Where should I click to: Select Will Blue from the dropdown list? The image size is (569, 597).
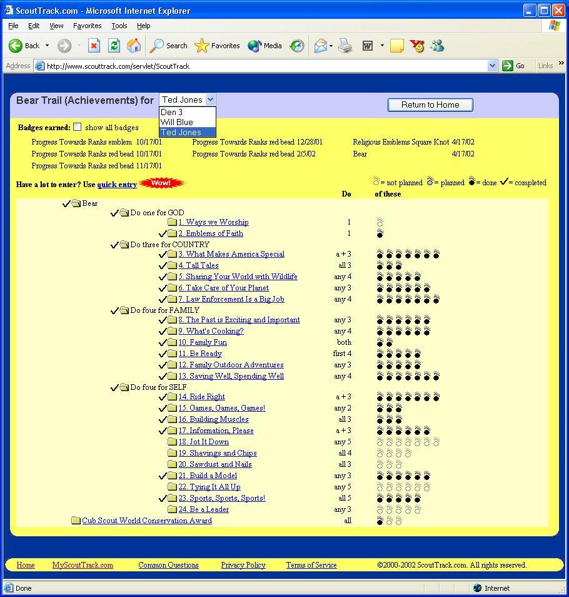(188, 122)
